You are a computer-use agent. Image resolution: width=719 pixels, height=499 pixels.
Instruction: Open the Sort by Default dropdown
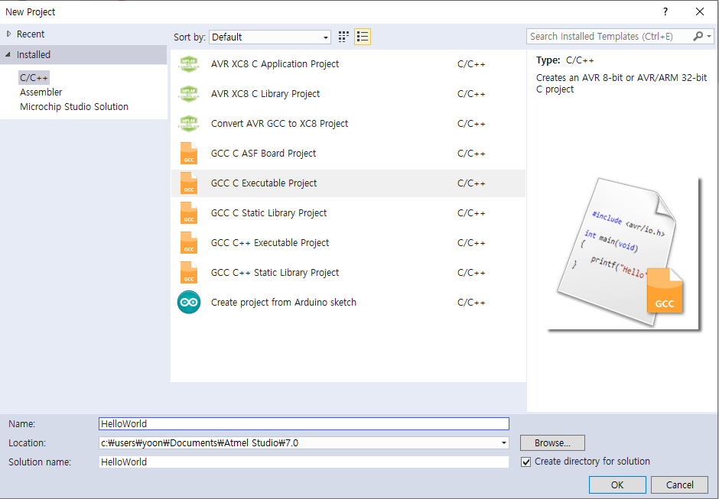270,37
